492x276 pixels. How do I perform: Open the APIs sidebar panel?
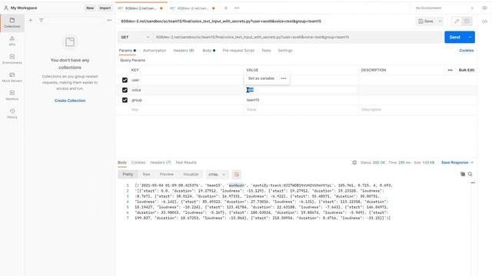point(12,41)
